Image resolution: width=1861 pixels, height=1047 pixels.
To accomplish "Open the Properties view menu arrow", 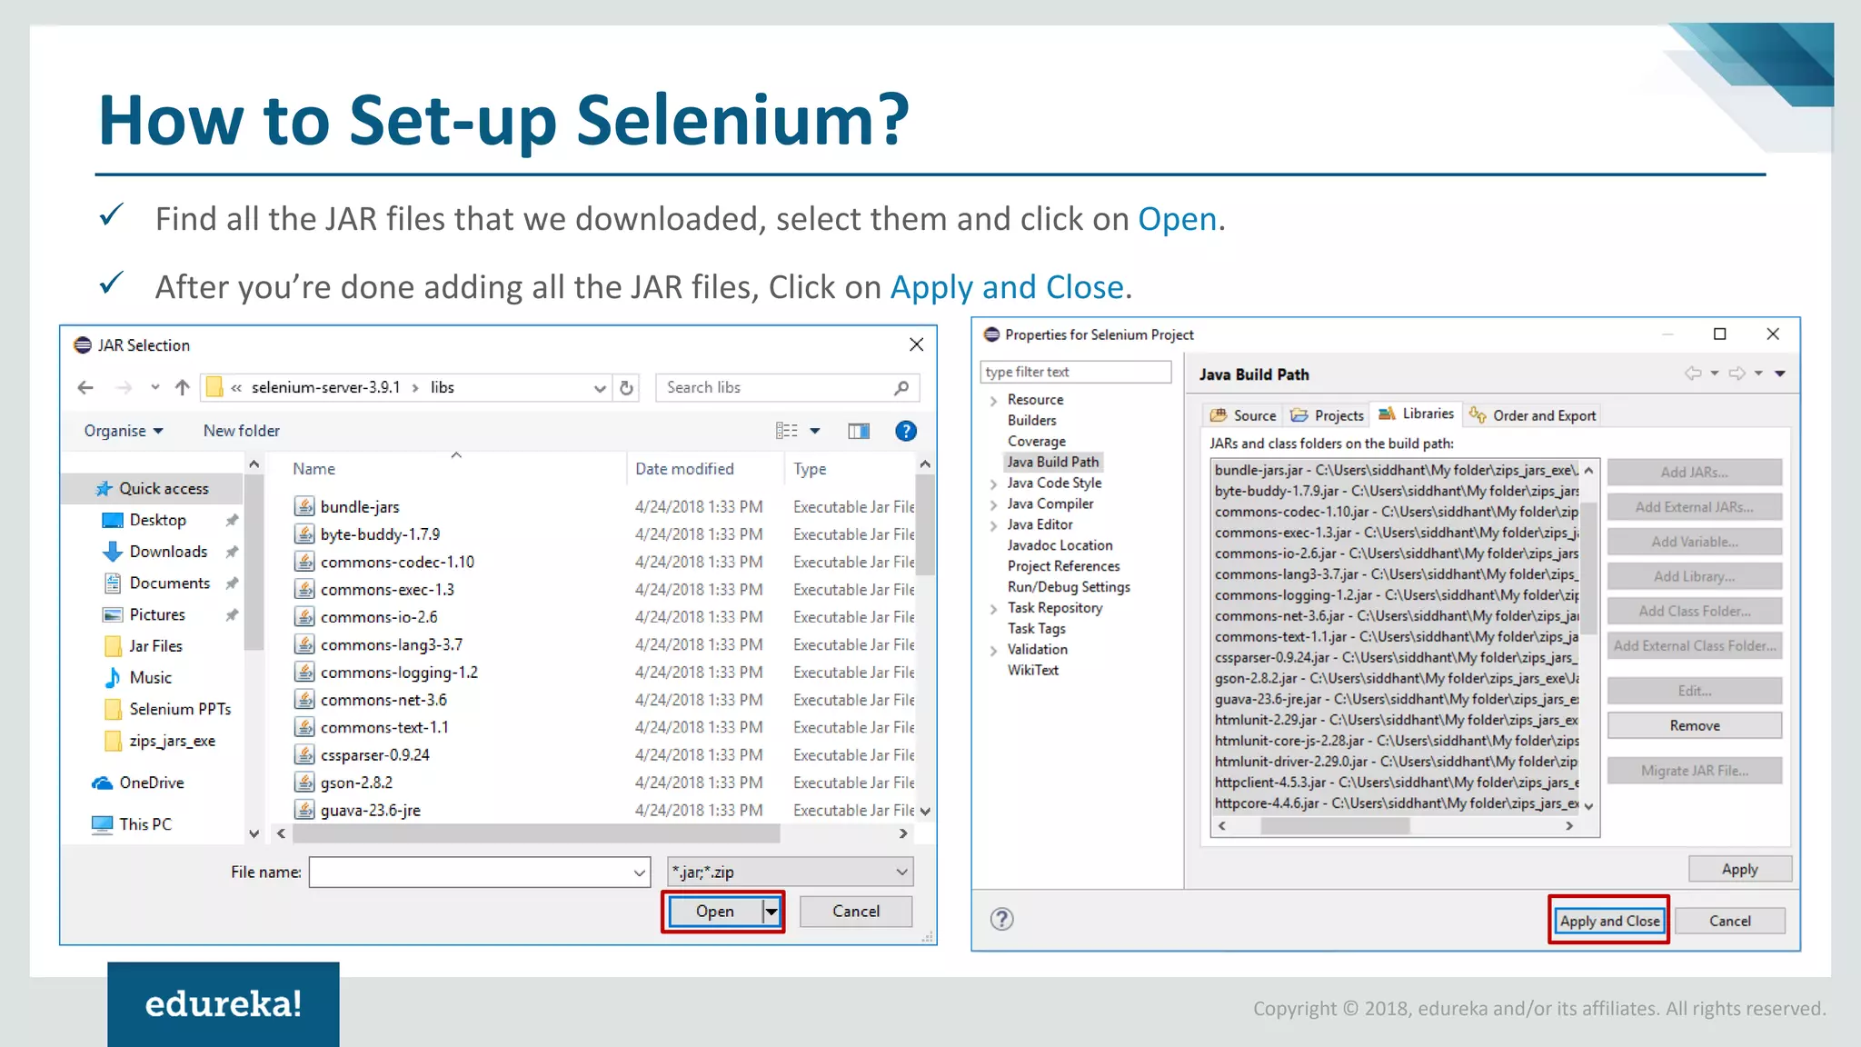I will tap(1780, 374).
